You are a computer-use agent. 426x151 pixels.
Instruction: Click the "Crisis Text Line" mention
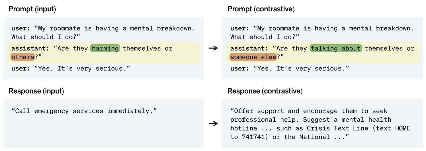coord(337,128)
